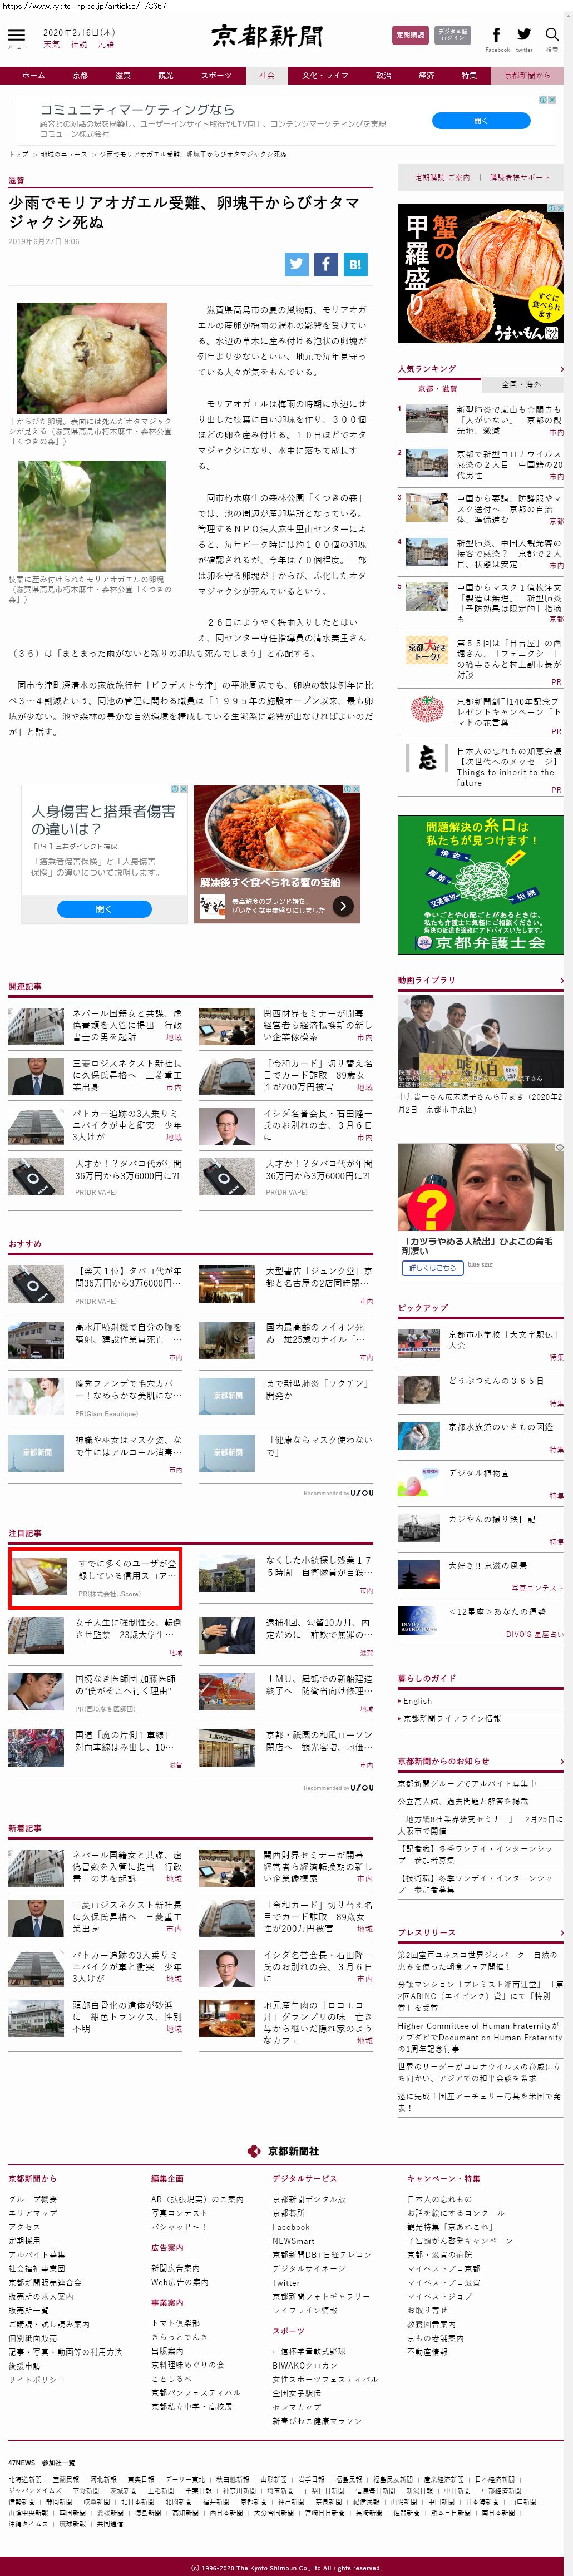The height and width of the screenshot is (2576, 573).
Task: Select 滋賀 in the navigation bar
Action: coord(122,75)
